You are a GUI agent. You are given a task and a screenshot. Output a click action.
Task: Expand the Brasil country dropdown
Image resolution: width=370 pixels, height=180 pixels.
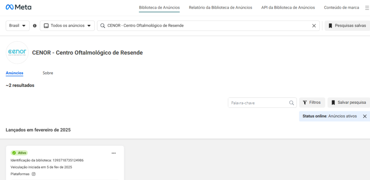click(x=17, y=26)
